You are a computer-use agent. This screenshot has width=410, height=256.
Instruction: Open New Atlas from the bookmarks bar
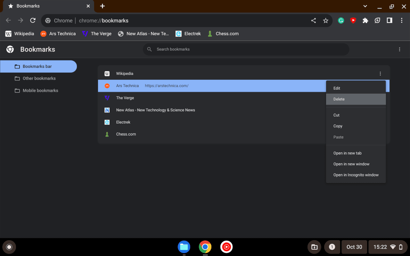pyautogui.click(x=143, y=34)
